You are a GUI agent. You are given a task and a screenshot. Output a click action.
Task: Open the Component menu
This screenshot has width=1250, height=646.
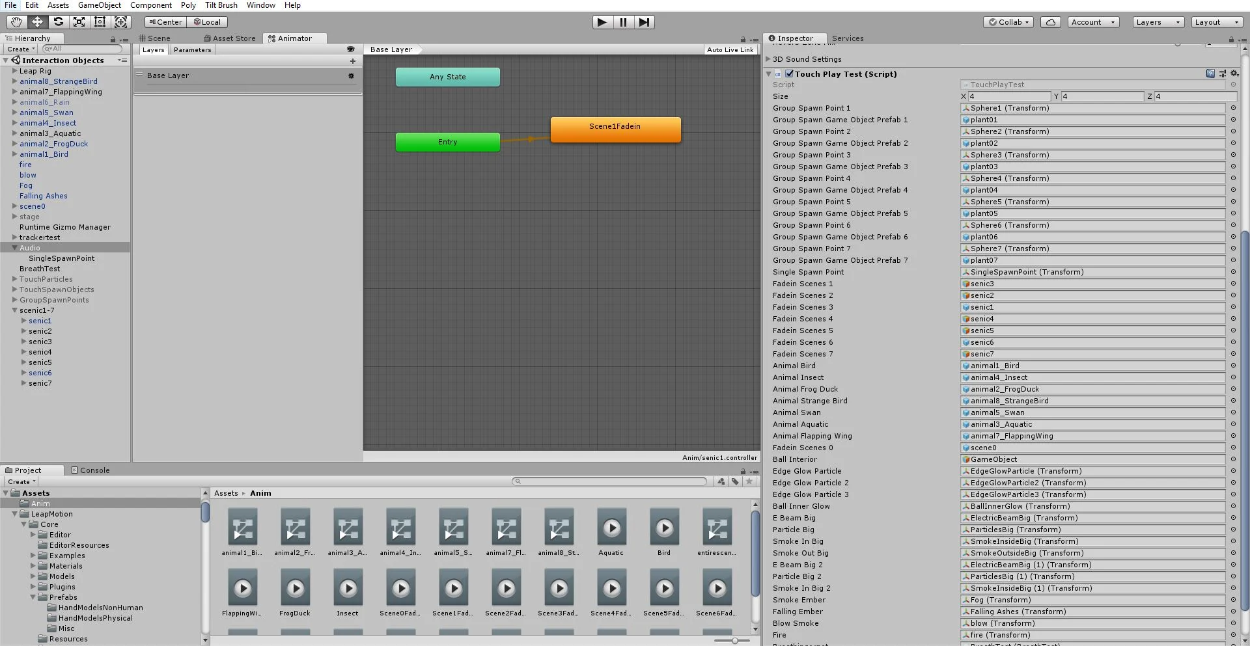(x=151, y=5)
